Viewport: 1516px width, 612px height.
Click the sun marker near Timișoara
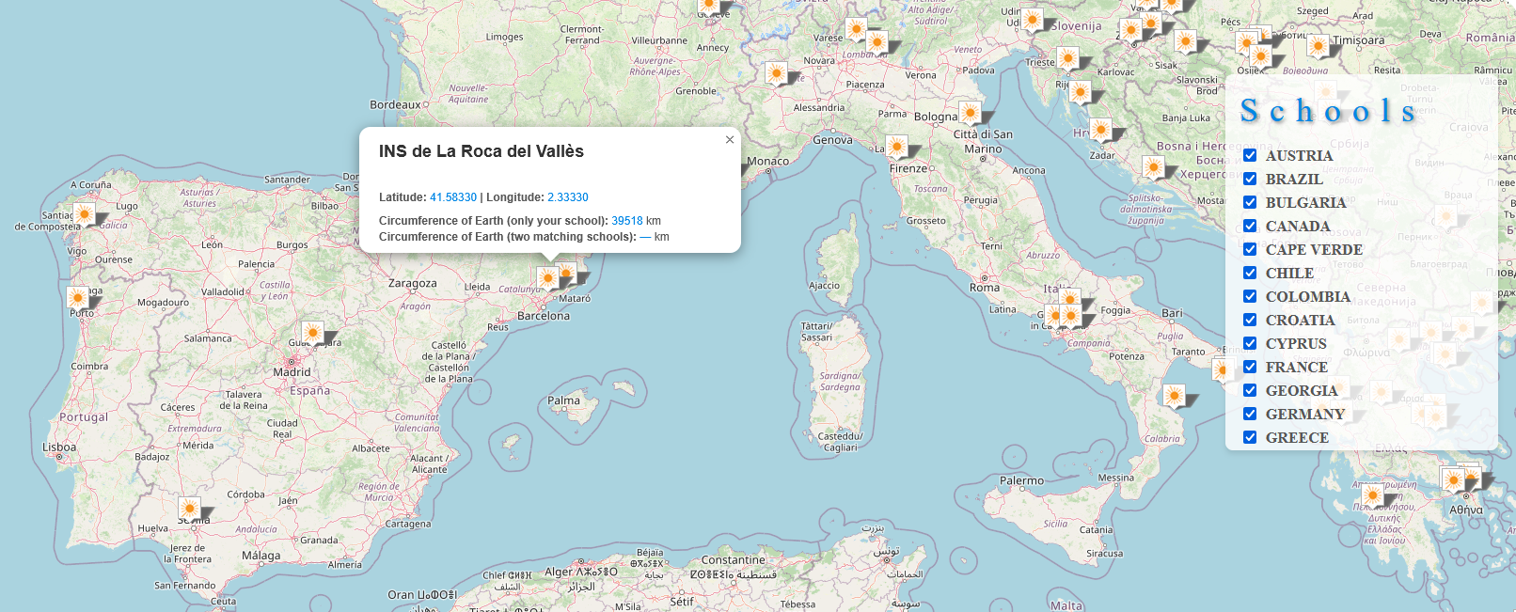click(x=1318, y=45)
